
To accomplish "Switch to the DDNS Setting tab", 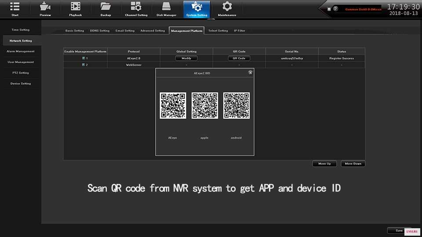I will (100, 31).
